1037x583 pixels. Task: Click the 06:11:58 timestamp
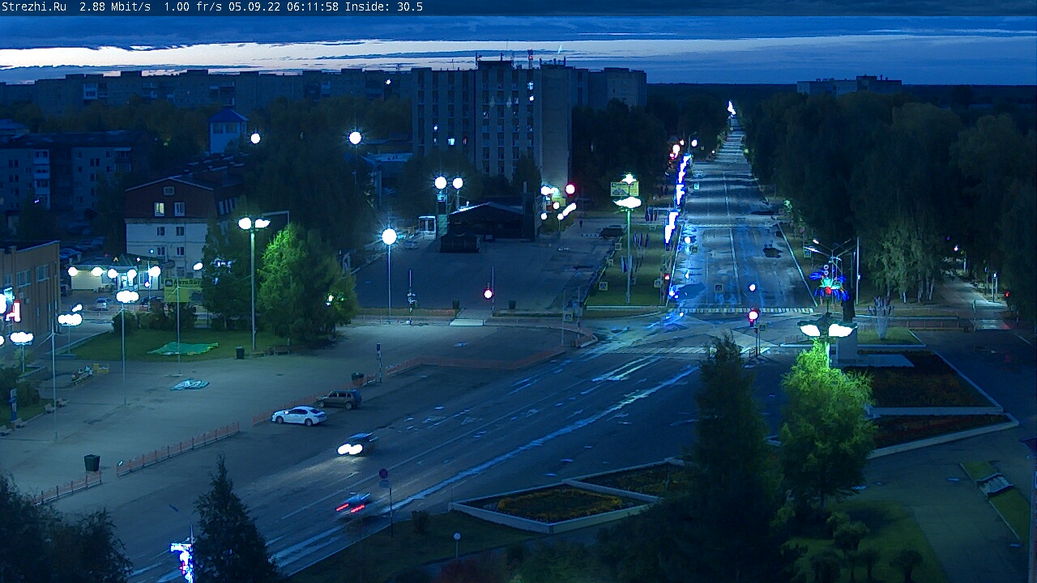[x=313, y=6]
